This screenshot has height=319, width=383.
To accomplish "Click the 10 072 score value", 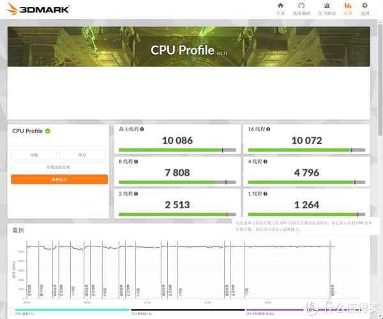I will tap(306, 141).
